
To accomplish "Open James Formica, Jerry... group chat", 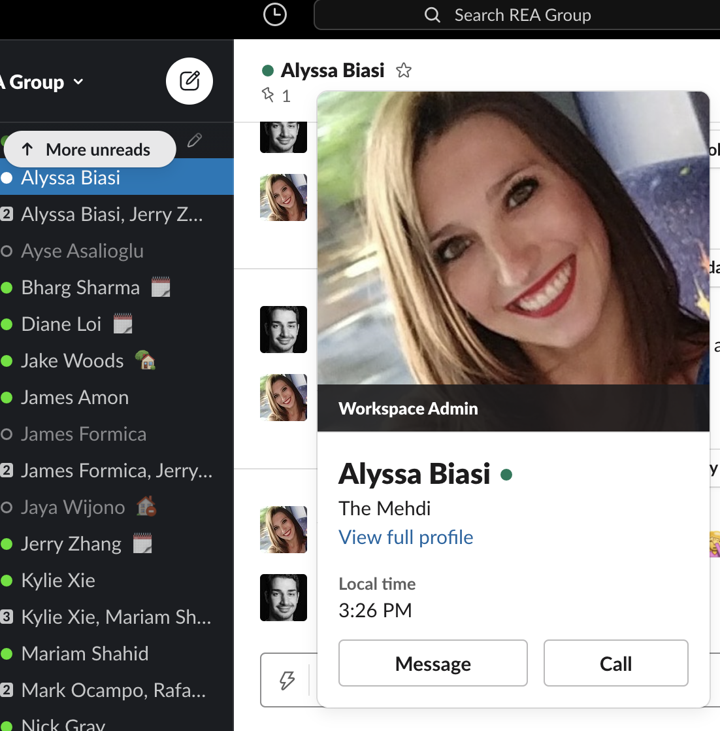I will click(117, 470).
